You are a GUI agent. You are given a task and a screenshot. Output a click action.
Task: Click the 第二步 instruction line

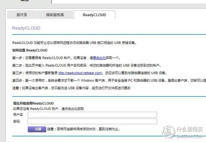point(87,65)
